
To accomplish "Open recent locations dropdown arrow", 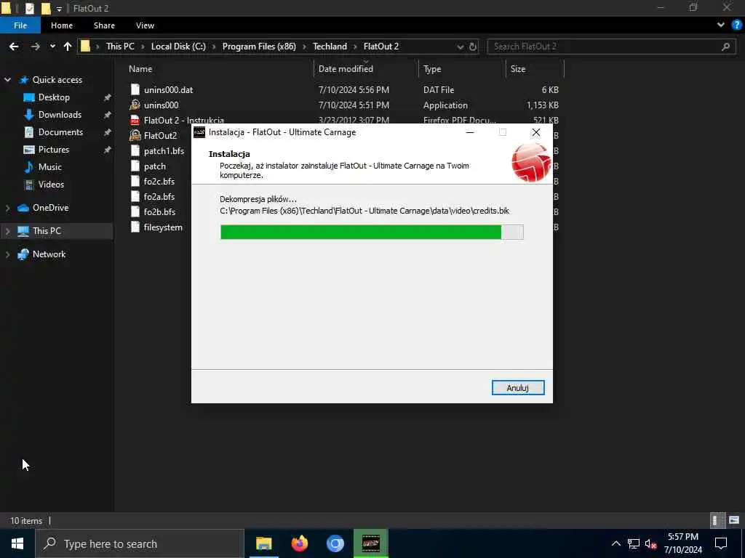I will coord(52,46).
